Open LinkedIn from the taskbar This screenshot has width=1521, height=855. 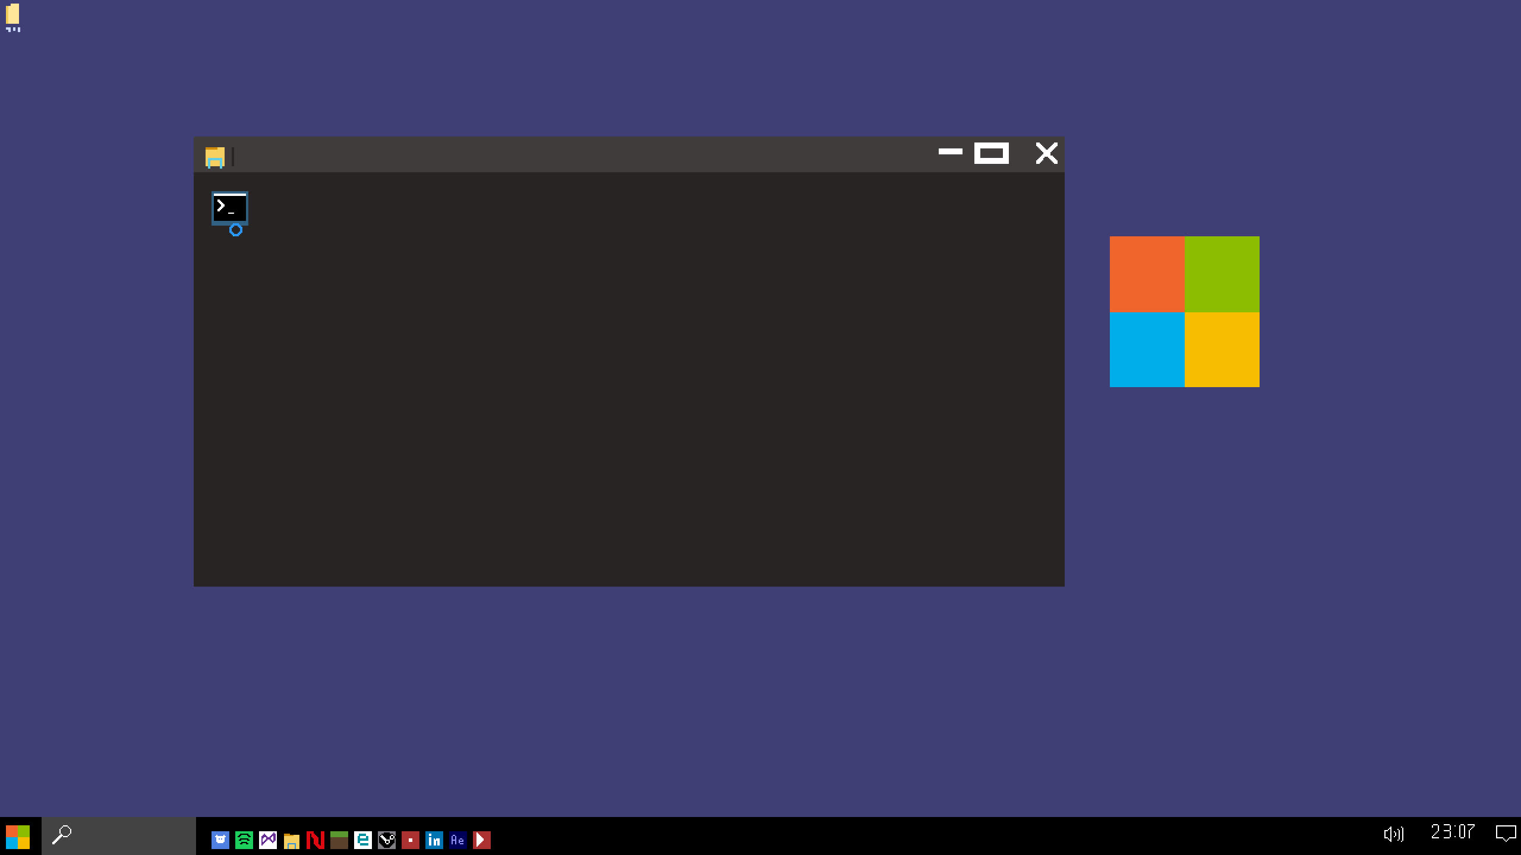pos(434,840)
